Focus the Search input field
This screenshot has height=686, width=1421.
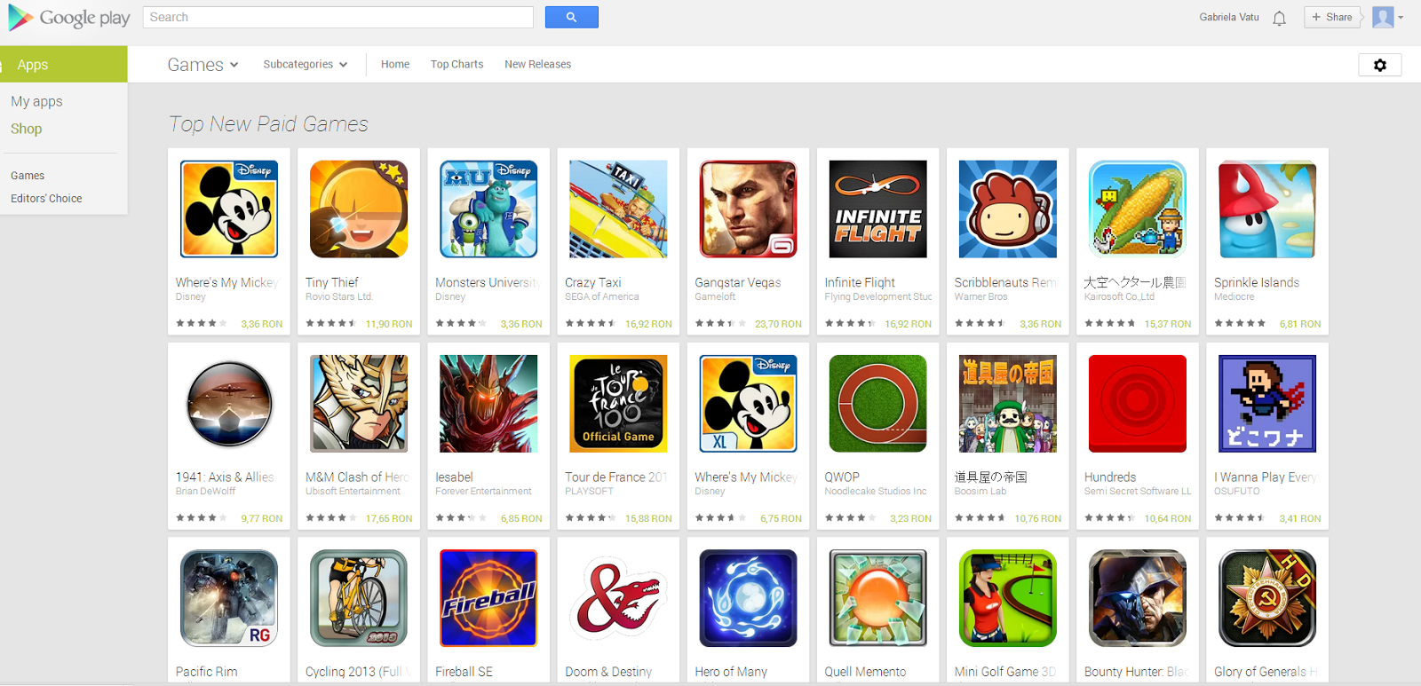click(x=337, y=17)
